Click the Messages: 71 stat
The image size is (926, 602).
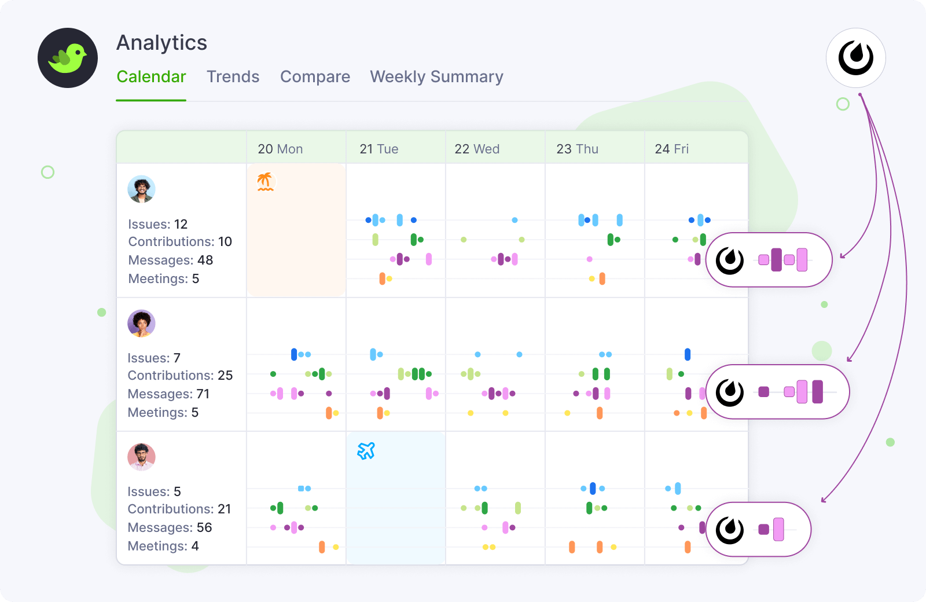(168, 394)
